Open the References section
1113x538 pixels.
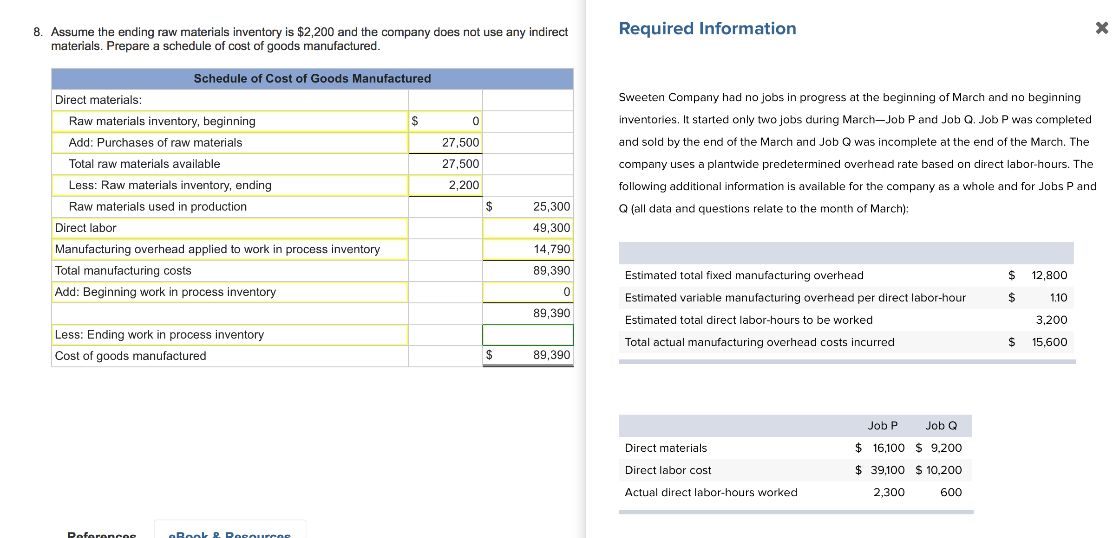click(102, 534)
